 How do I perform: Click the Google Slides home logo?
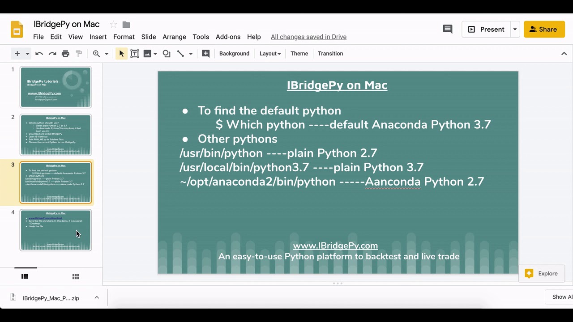(x=17, y=30)
